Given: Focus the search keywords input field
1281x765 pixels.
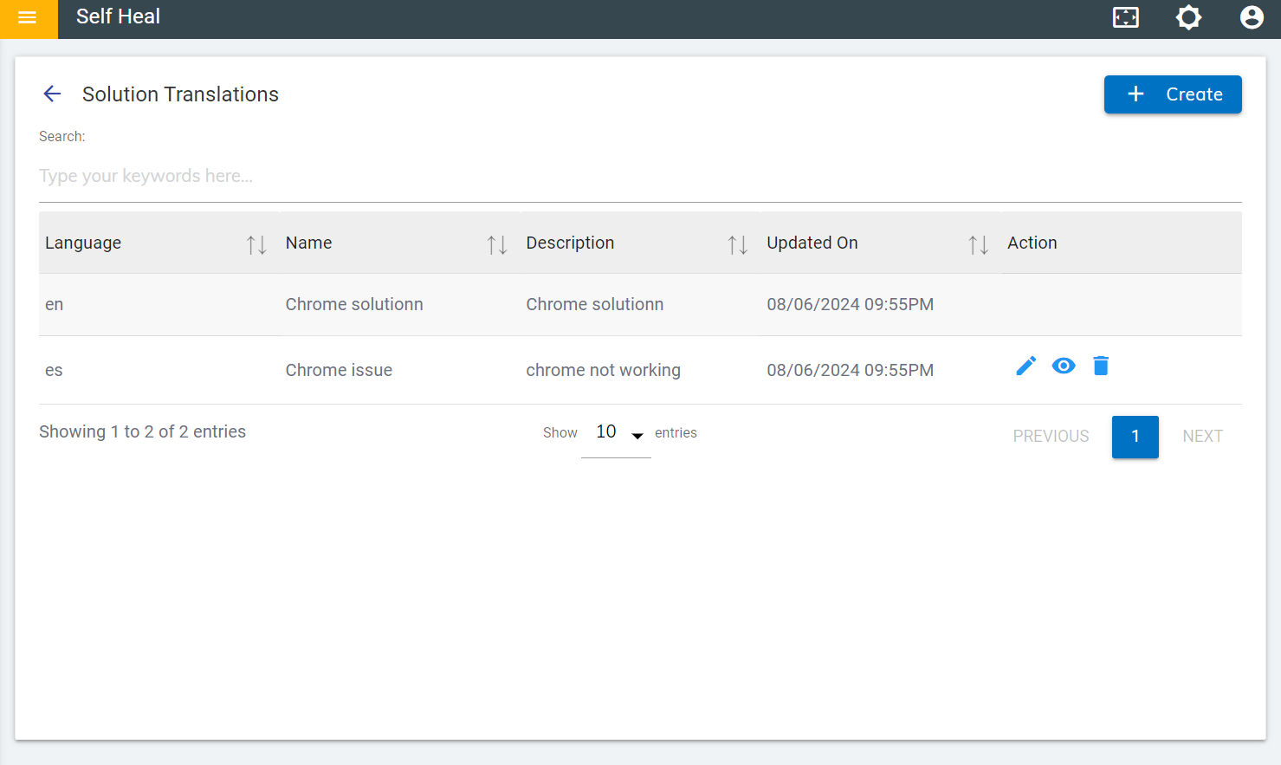Looking at the screenshot, I should pyautogui.click(x=640, y=177).
